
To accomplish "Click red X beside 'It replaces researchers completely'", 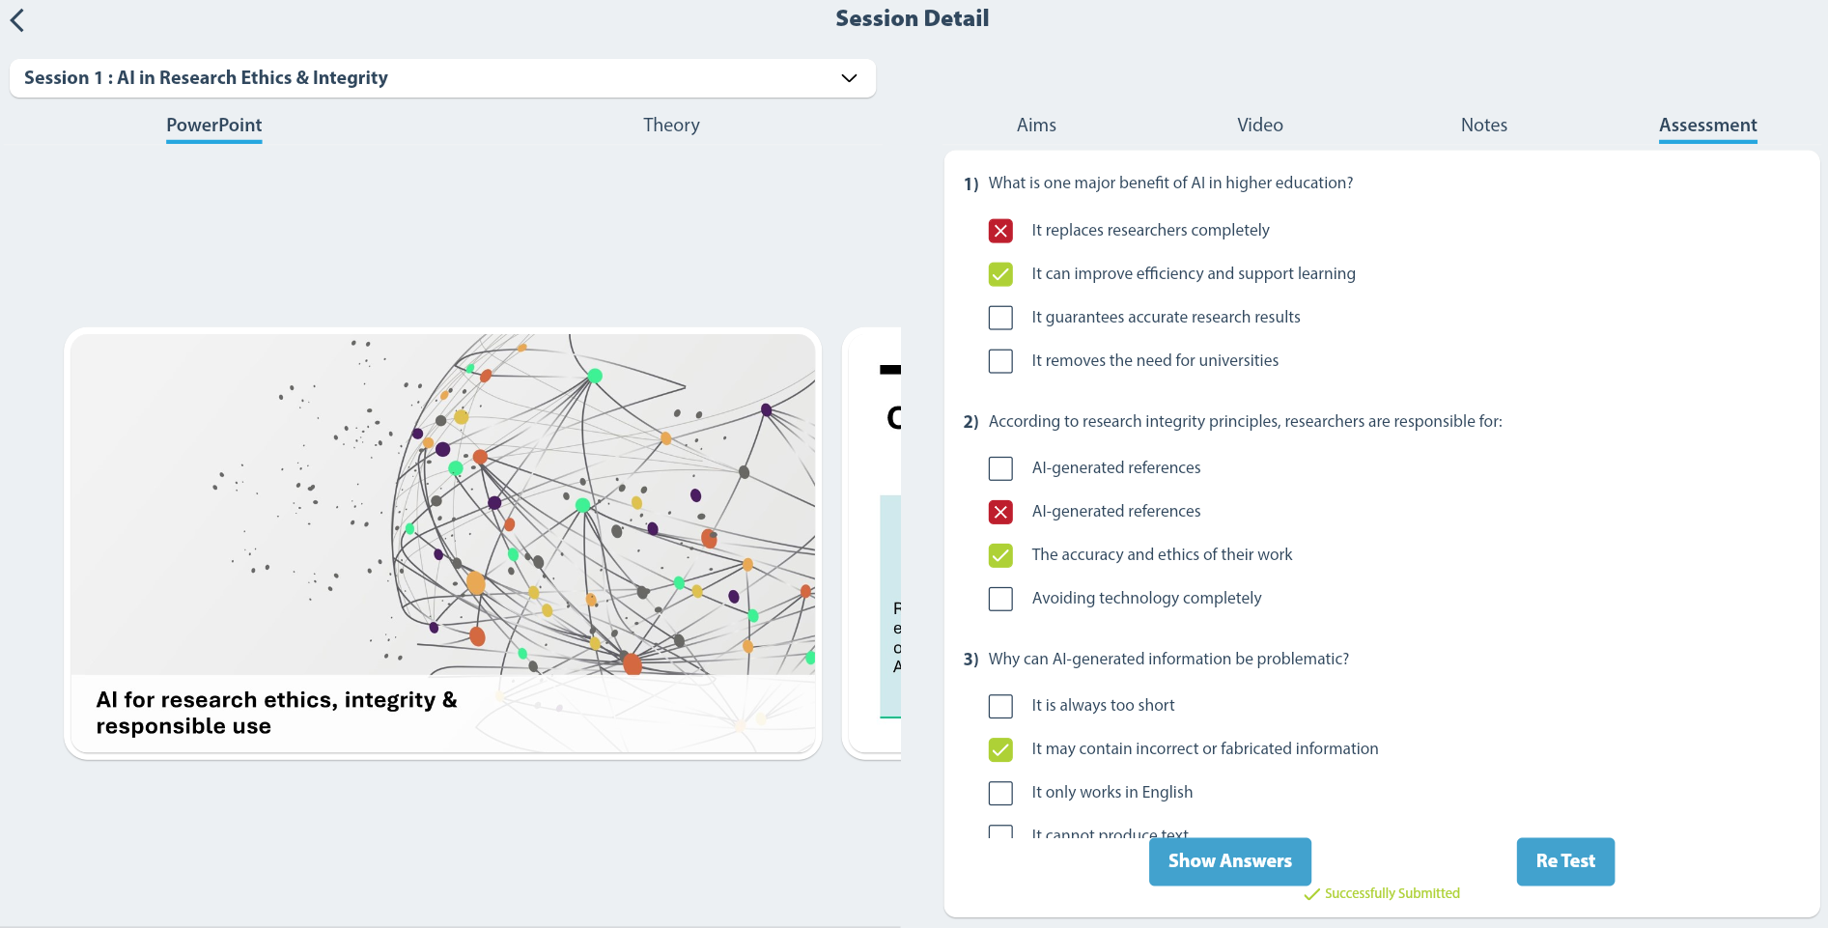I will pyautogui.click(x=1000, y=231).
